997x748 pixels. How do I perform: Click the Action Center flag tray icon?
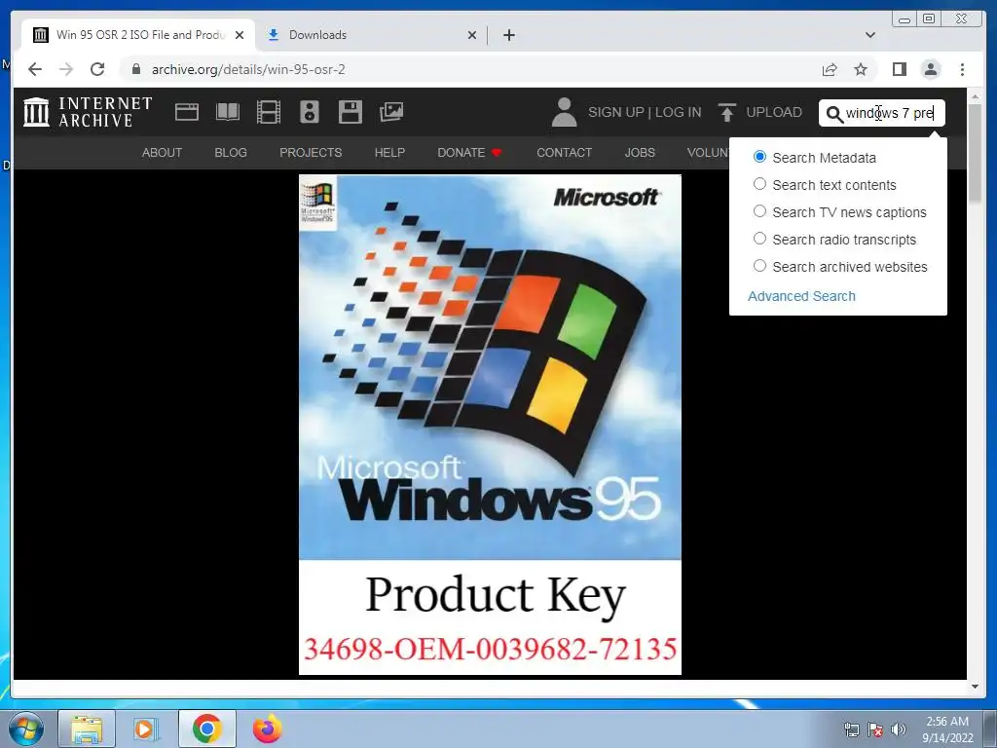point(875,729)
